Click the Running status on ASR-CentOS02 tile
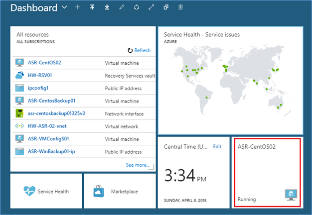Viewport: 312px width, 215px height. (247, 199)
